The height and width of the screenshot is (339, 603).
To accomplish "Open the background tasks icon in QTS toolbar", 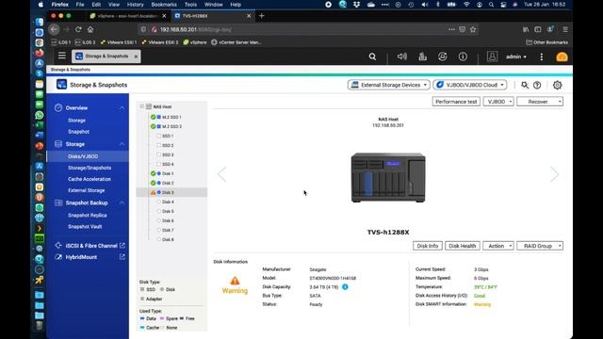I will coord(423,56).
